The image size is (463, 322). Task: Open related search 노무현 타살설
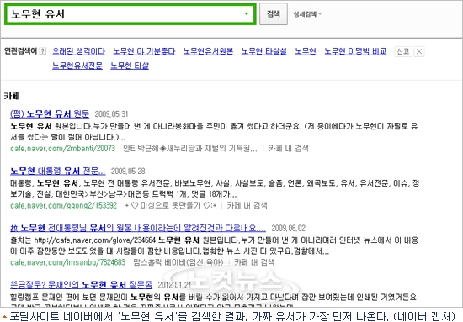[x=264, y=51]
